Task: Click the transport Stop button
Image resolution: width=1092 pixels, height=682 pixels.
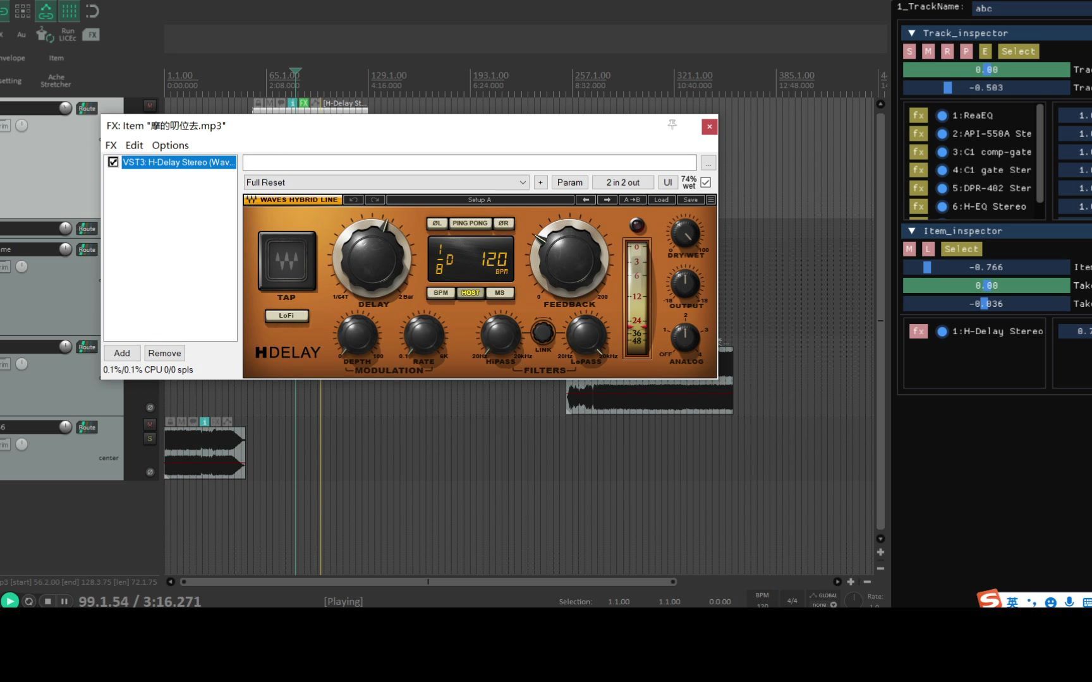Action: 47,601
